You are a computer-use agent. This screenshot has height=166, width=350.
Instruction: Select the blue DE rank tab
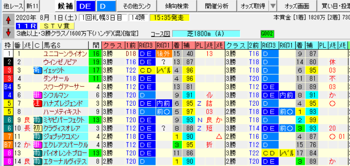86,7
